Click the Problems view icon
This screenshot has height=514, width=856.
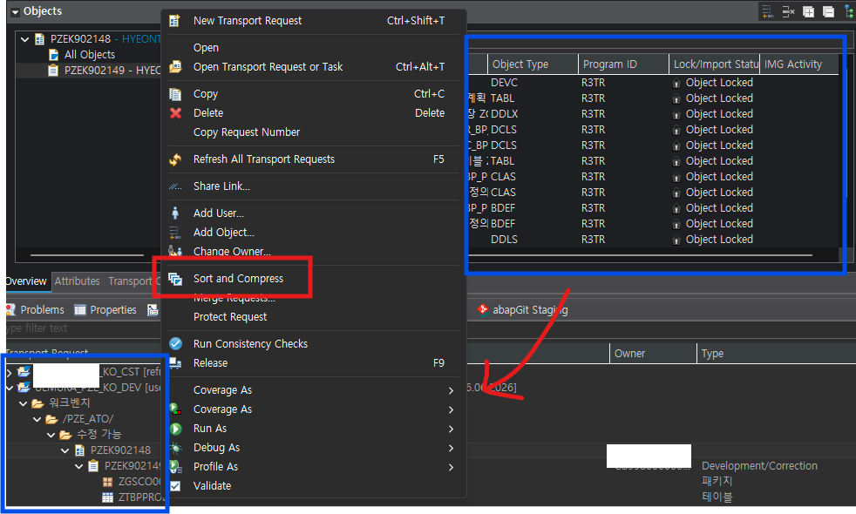(x=10, y=309)
